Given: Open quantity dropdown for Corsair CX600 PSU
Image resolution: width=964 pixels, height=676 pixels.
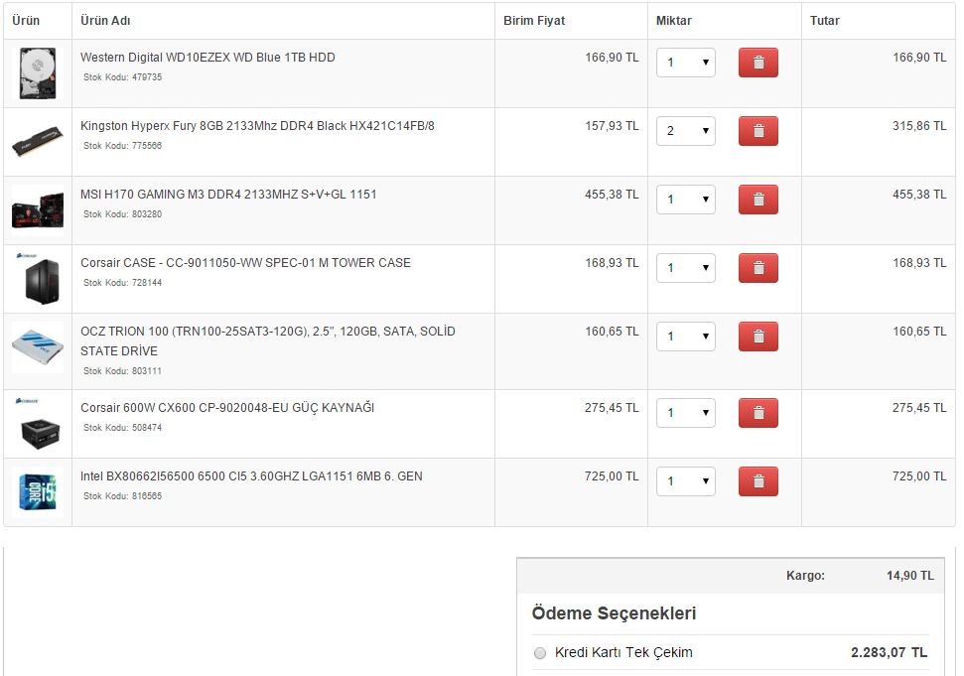Looking at the screenshot, I should 686,413.
